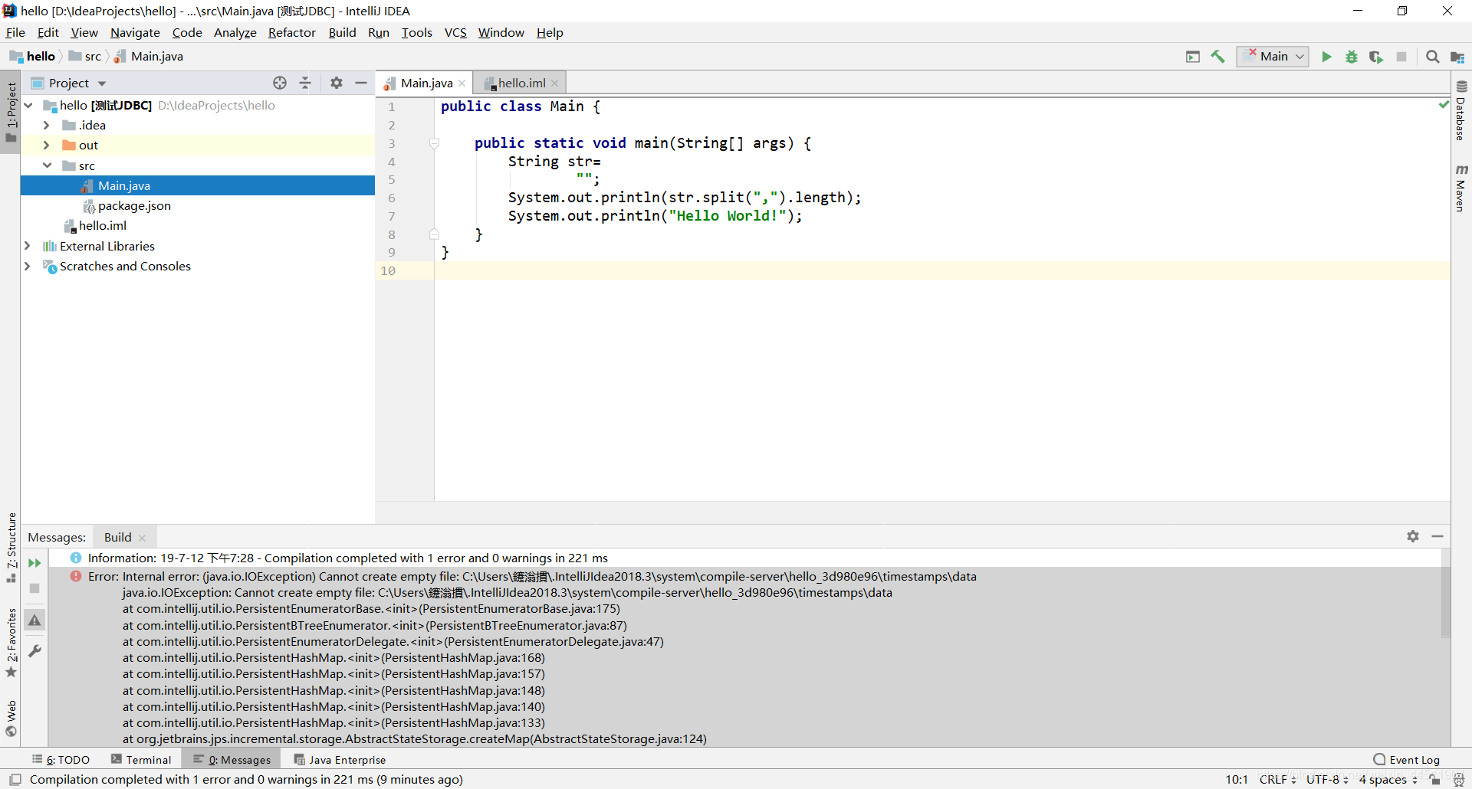Expand Scratches and Consoles node
Screen dimensions: 1472x789
(x=28, y=266)
